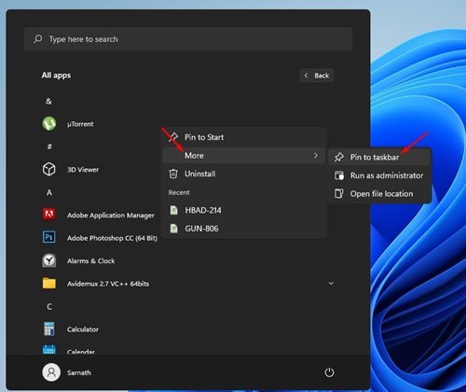This screenshot has width=466, height=392.
Task: Expand the More submenu arrow
Action: (x=316, y=155)
